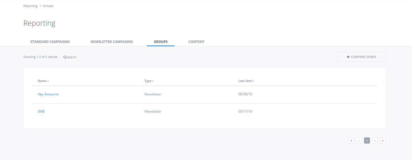Click the 05/17/19 last sent date
This screenshot has width=412, height=160.
click(x=245, y=111)
